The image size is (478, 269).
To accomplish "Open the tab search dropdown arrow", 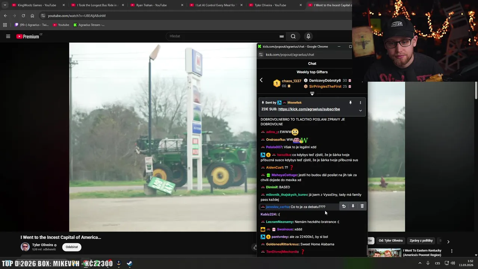I will pyautogui.click(x=5, y=5).
